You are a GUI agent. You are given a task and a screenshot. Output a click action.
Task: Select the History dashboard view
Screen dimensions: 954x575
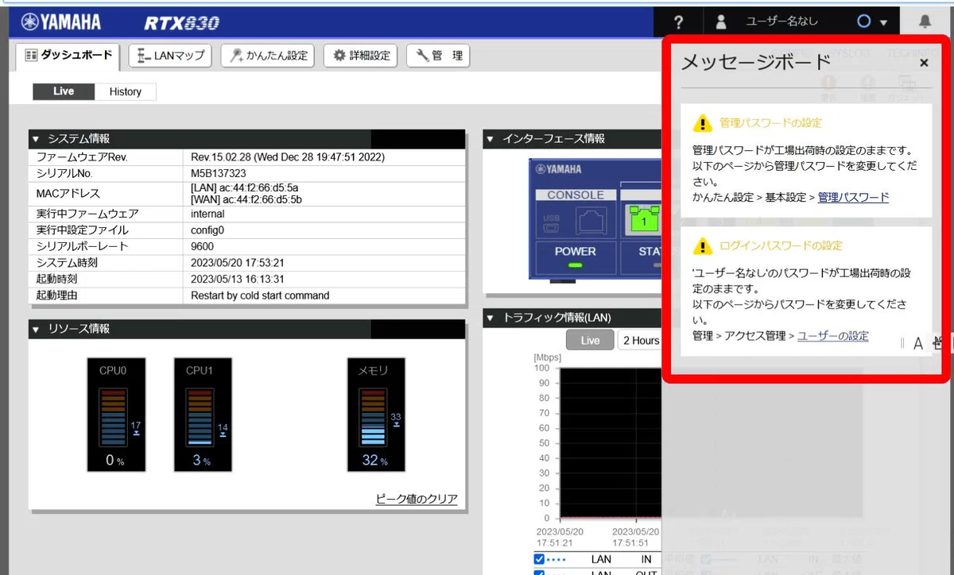point(126,91)
